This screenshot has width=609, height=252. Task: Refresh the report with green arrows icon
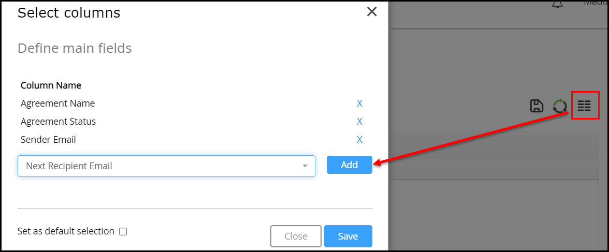coord(560,106)
